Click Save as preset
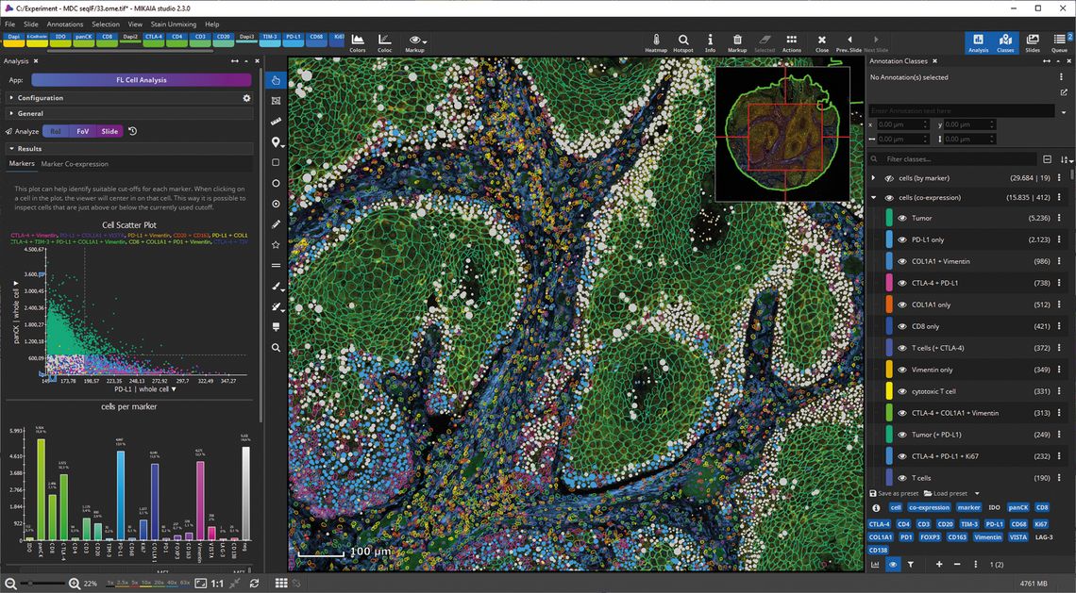 pos(893,493)
